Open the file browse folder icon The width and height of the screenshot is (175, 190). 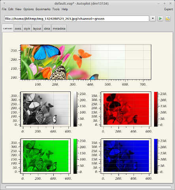[168, 19]
